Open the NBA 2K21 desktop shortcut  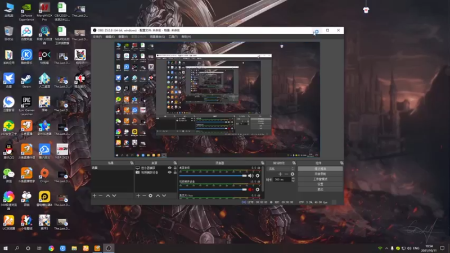(x=62, y=151)
